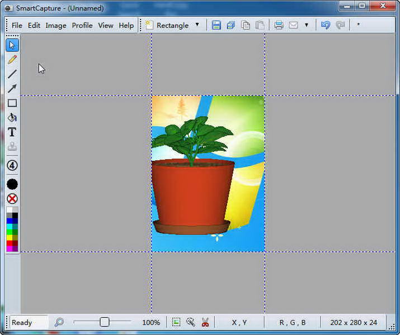Select the straight line tool
Screen dimensions: 400x335
tap(12, 74)
